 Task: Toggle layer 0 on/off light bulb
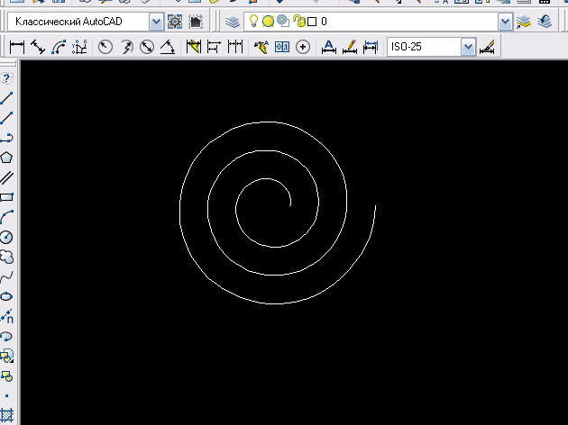tap(254, 21)
